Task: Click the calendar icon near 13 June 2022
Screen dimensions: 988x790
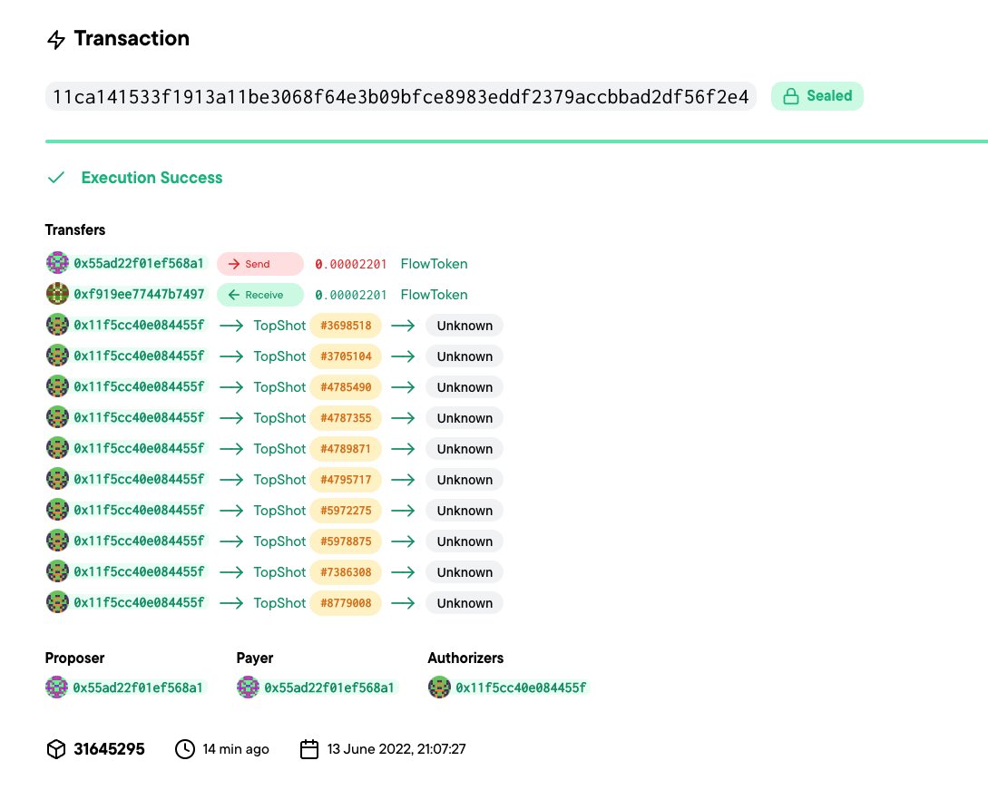Action: pos(309,749)
